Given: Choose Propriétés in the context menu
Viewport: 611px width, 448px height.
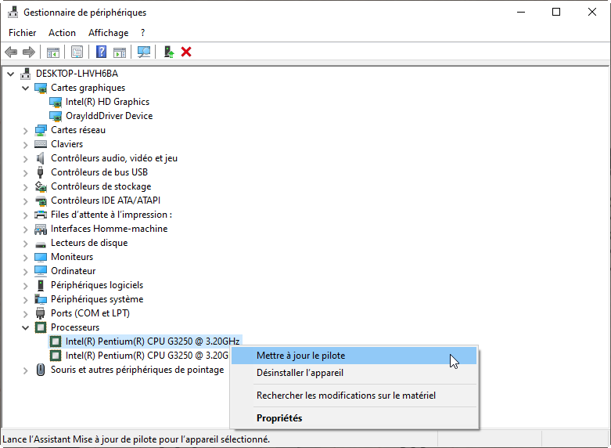Looking at the screenshot, I should [x=354, y=418].
